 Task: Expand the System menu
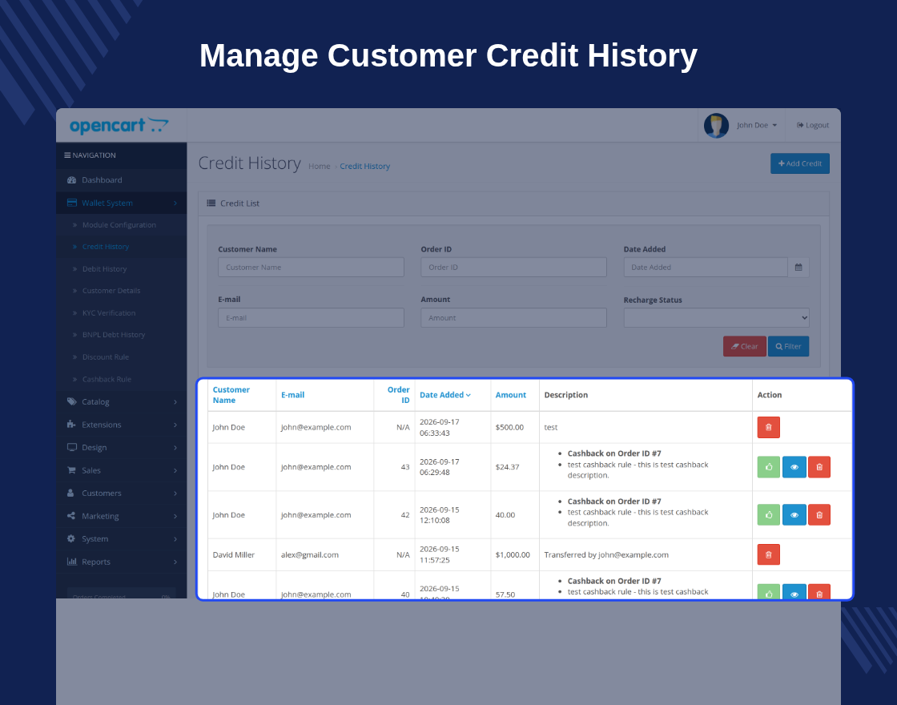pos(121,539)
